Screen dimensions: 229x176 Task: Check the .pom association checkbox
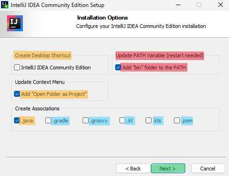pos(177,121)
